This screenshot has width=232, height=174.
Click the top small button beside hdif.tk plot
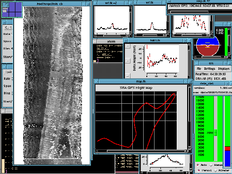[128, 46]
